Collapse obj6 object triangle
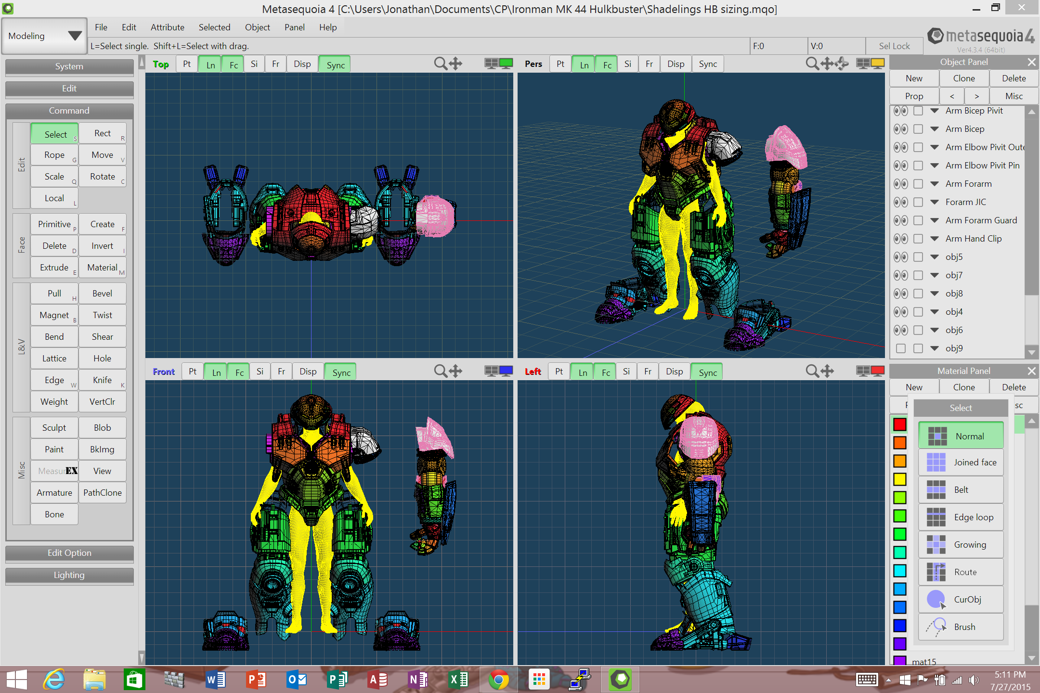This screenshot has height=693, width=1040. click(935, 330)
